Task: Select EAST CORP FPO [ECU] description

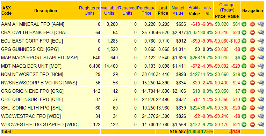Action: click(37, 41)
